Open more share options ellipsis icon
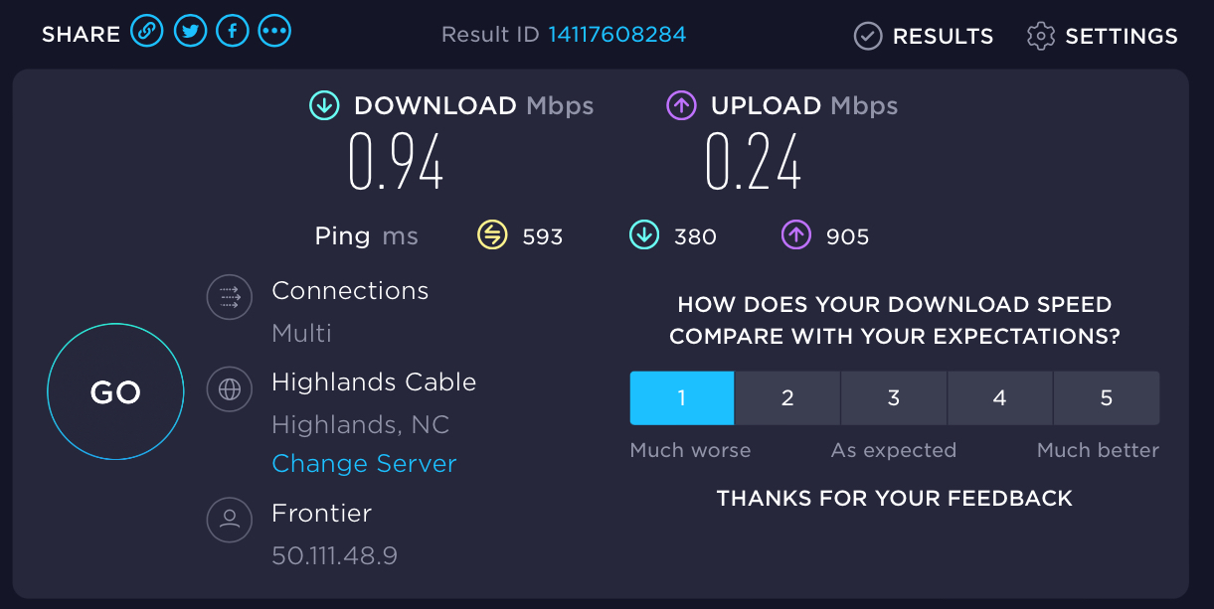This screenshot has height=609, width=1214. (x=274, y=32)
